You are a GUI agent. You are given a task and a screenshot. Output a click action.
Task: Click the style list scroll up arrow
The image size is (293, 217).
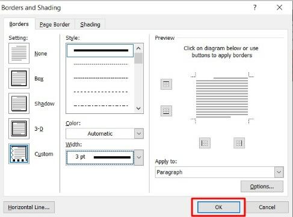point(138,48)
